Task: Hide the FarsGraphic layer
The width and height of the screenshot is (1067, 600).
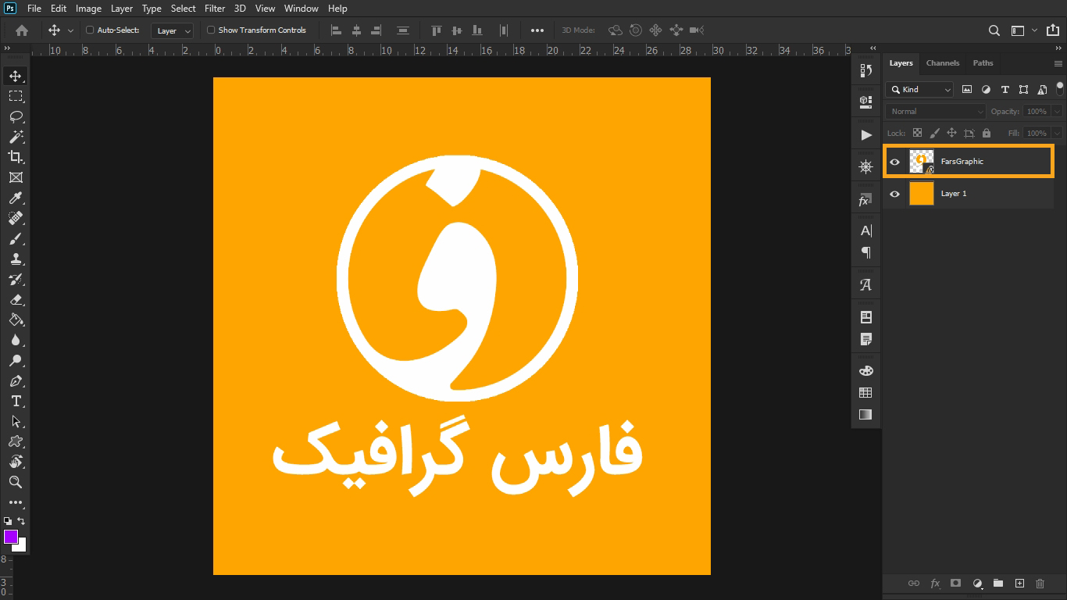Action: click(x=894, y=161)
